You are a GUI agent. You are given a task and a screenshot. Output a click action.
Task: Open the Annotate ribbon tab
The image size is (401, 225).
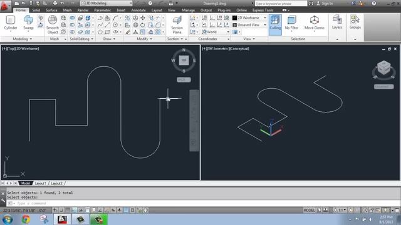(138, 10)
